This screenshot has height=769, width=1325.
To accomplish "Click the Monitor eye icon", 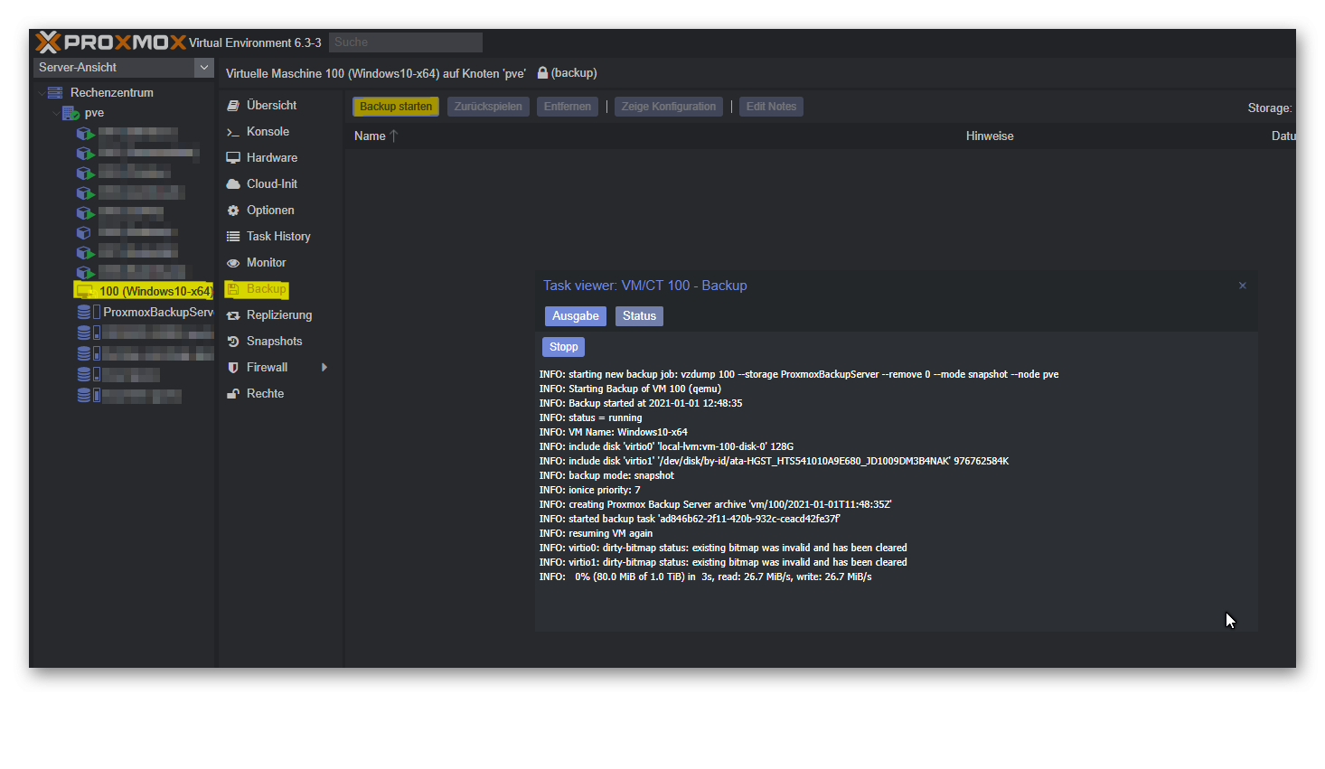I will point(233,263).
